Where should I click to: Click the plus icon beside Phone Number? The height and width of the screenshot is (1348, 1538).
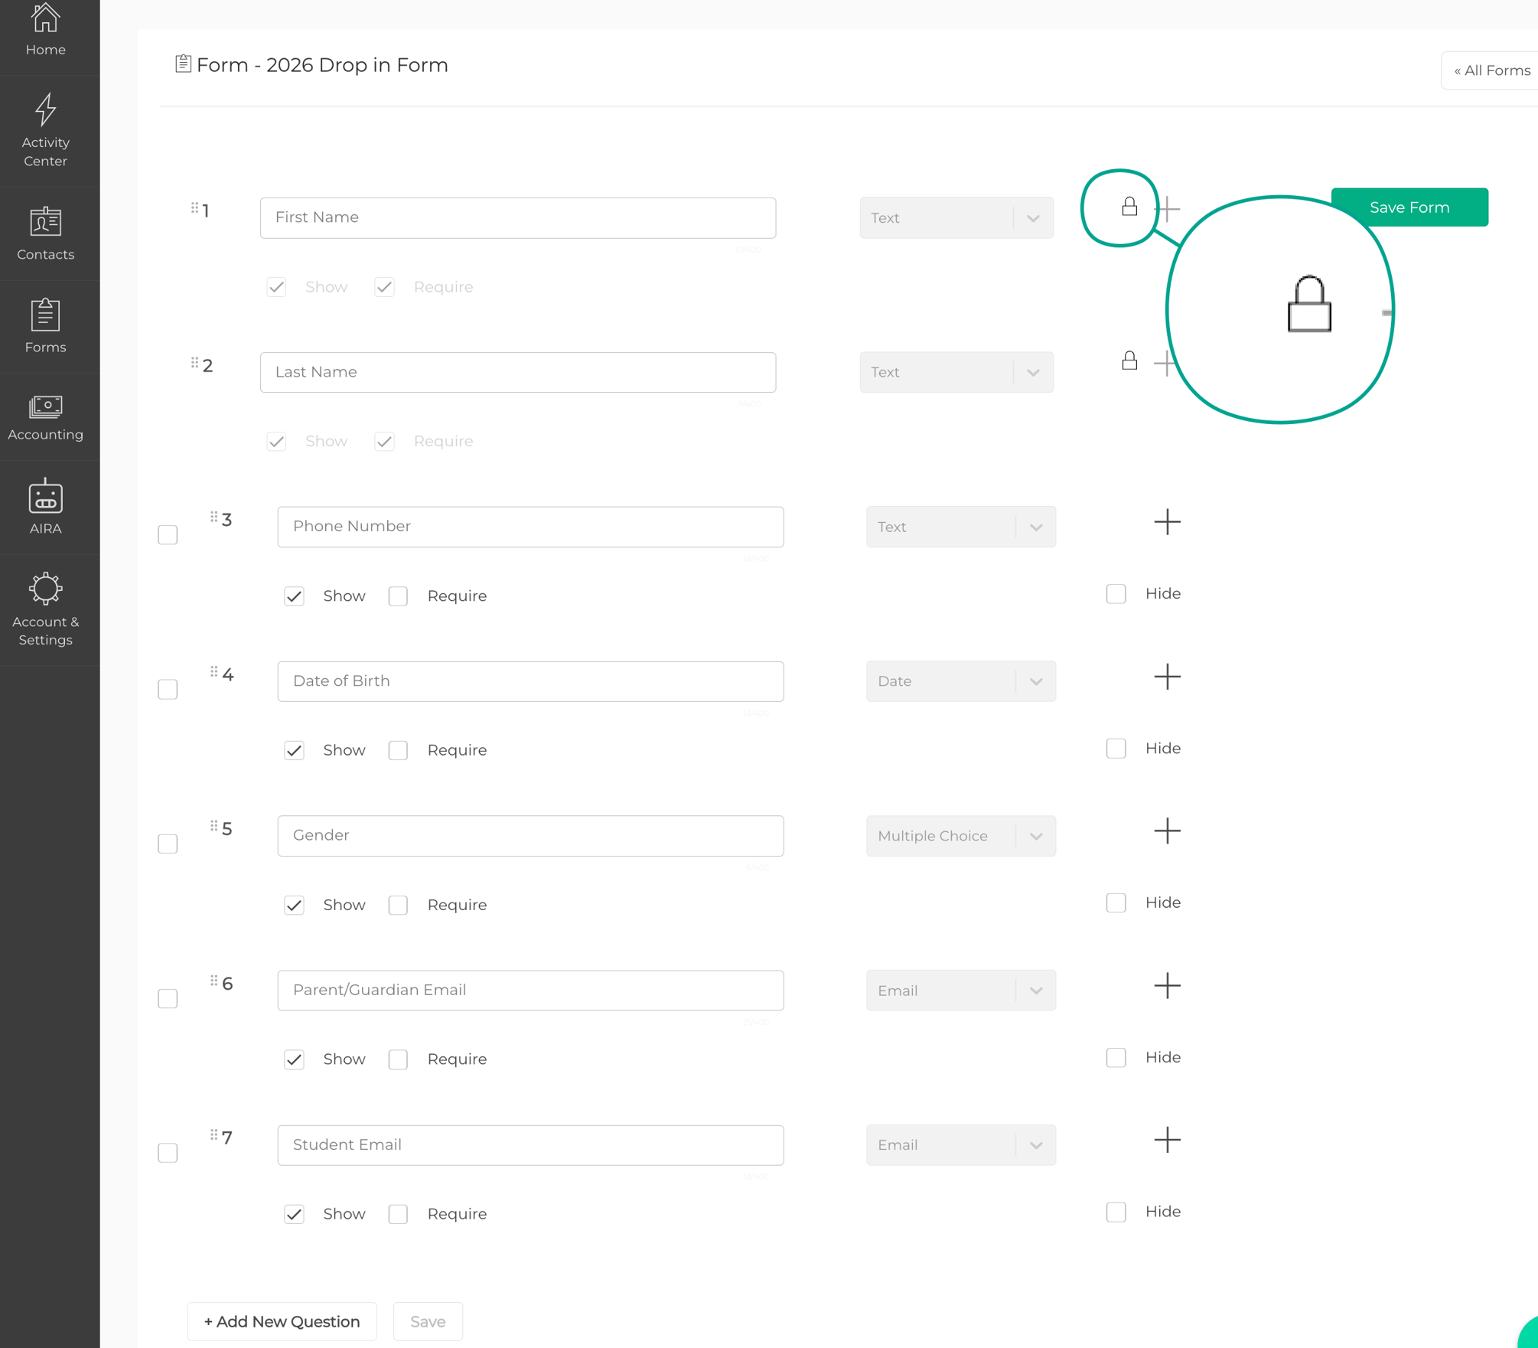(x=1167, y=523)
